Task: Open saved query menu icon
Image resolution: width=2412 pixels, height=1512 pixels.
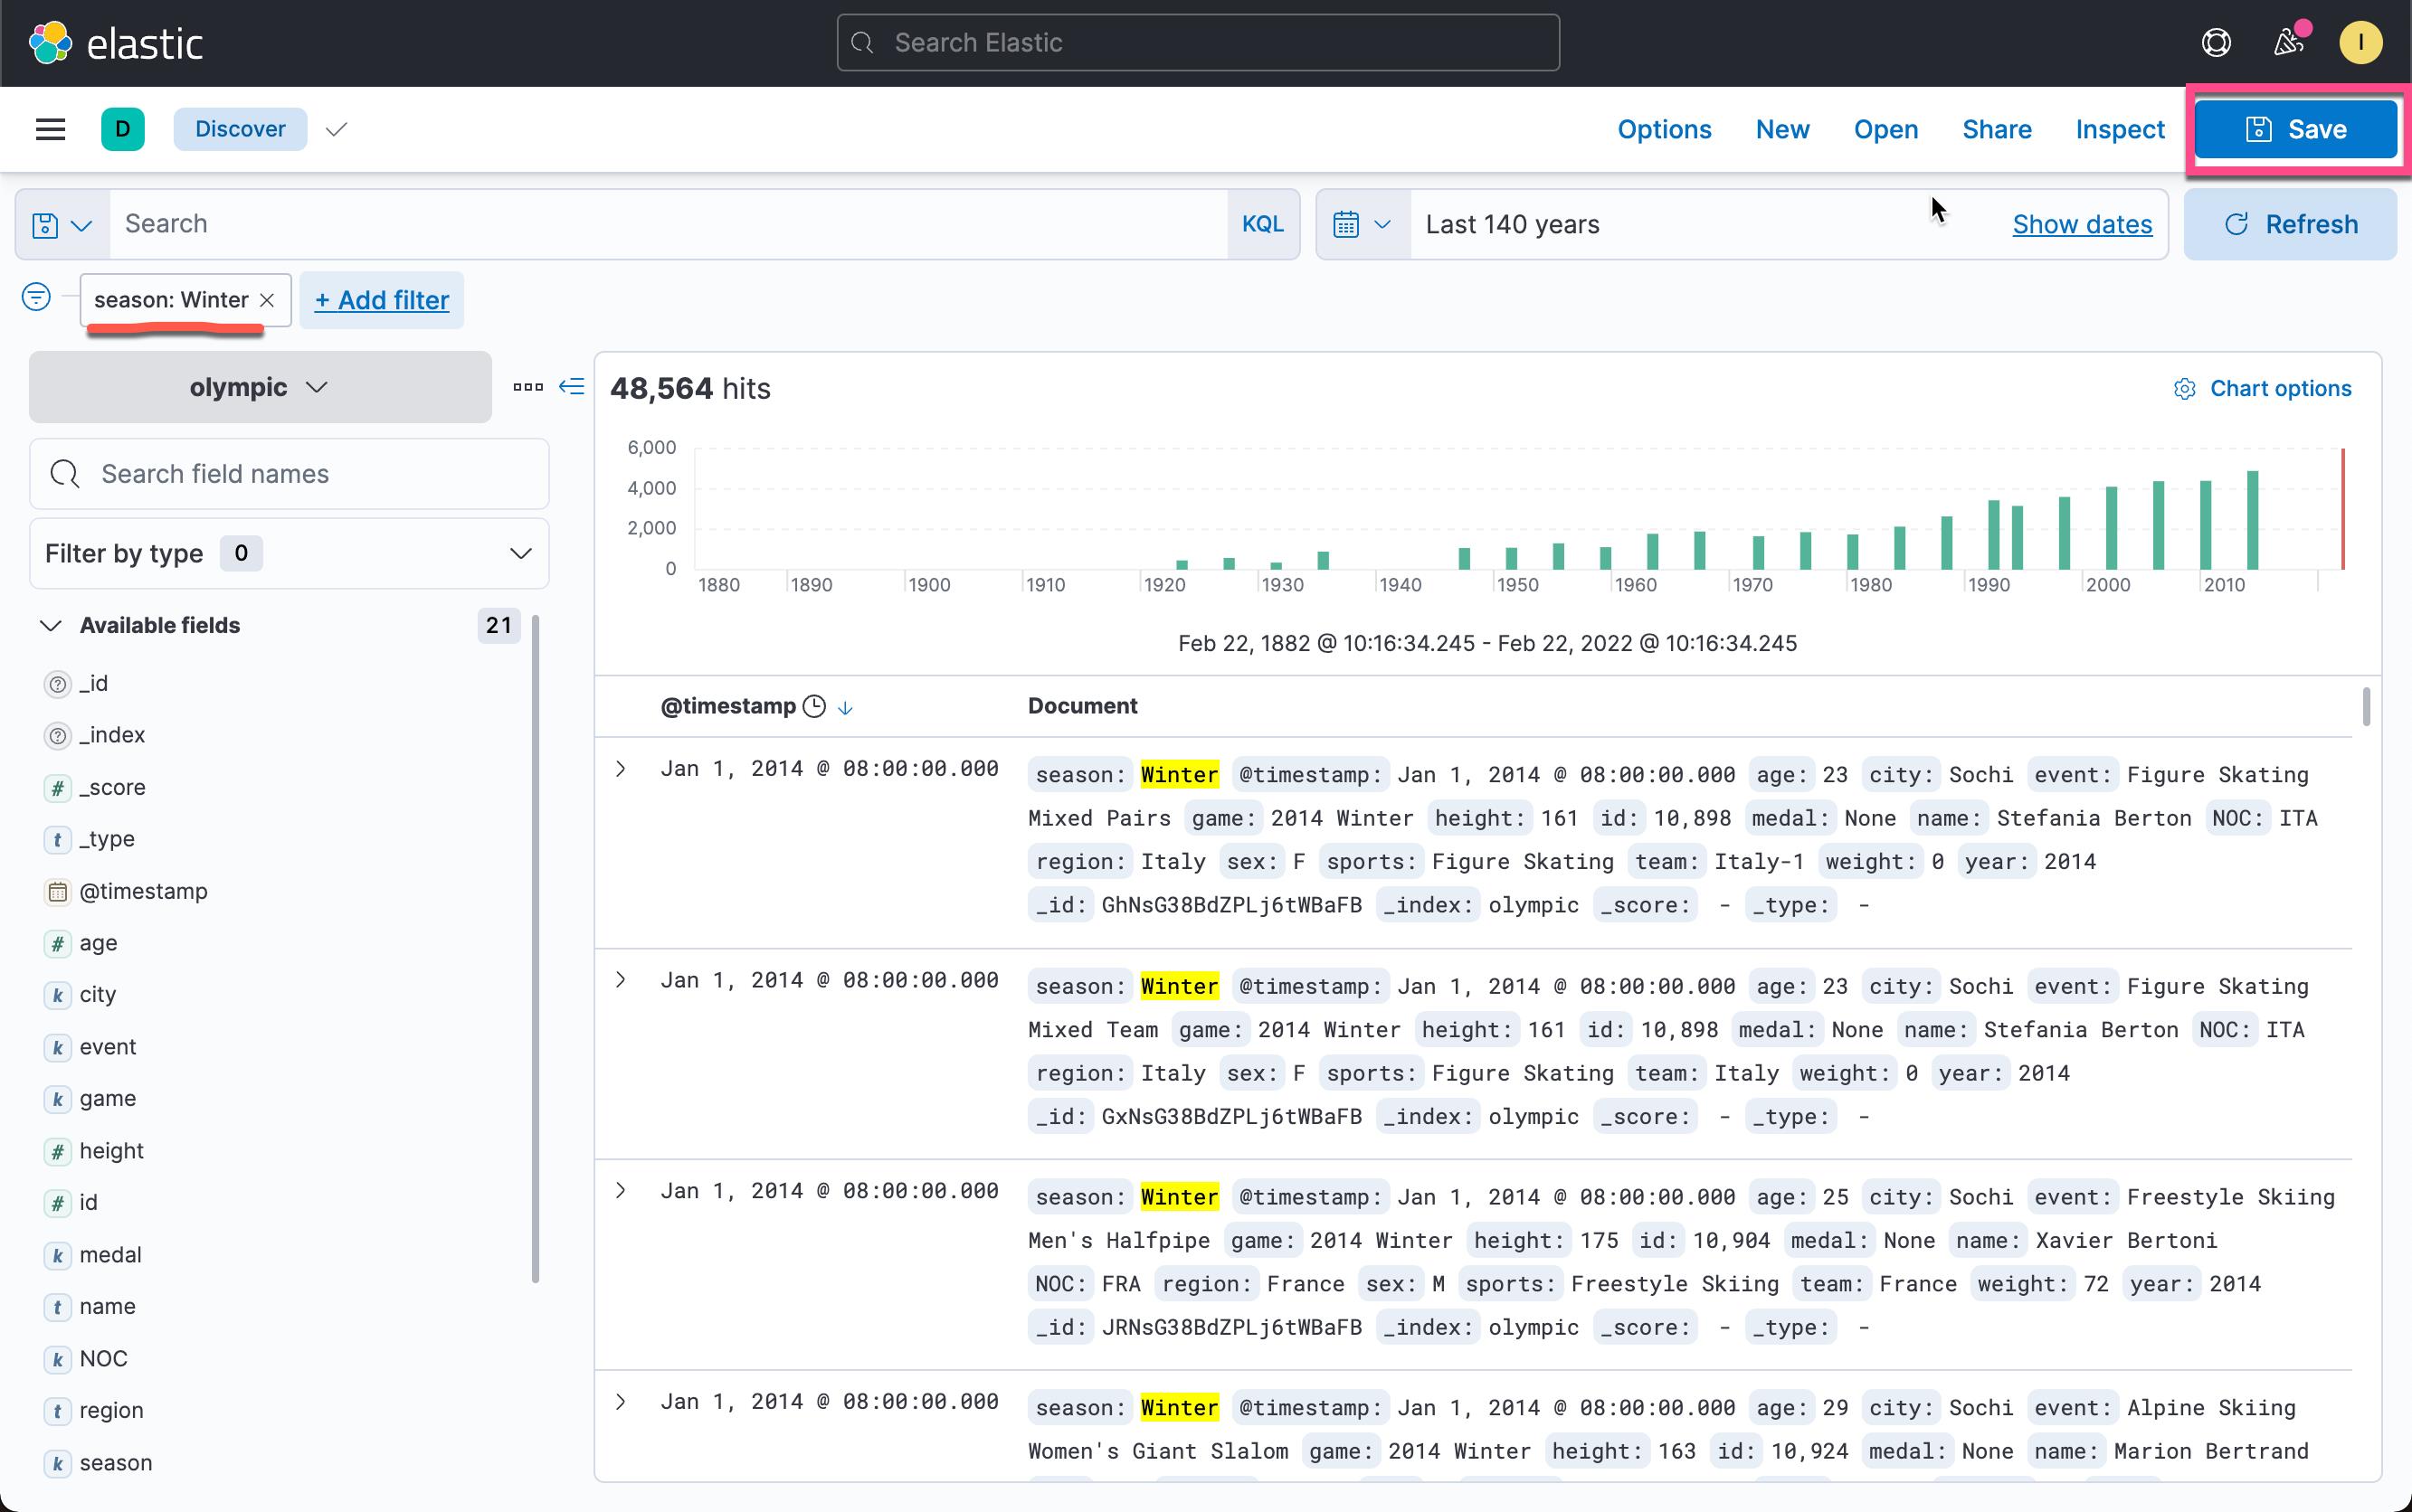Action: point(62,225)
